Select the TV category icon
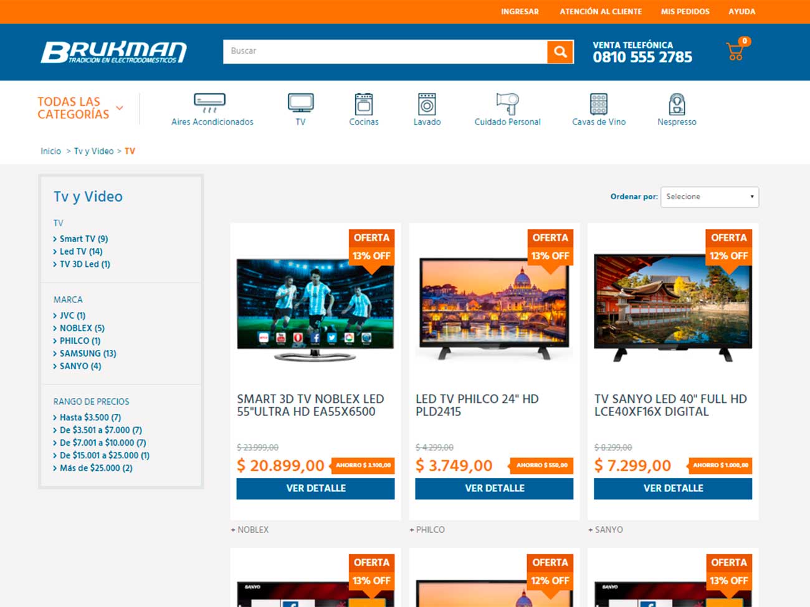This screenshot has width=810, height=607. pyautogui.click(x=300, y=103)
